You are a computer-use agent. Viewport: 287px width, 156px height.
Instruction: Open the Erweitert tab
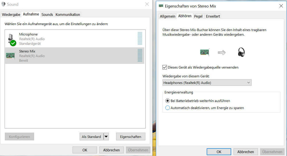(x=213, y=16)
